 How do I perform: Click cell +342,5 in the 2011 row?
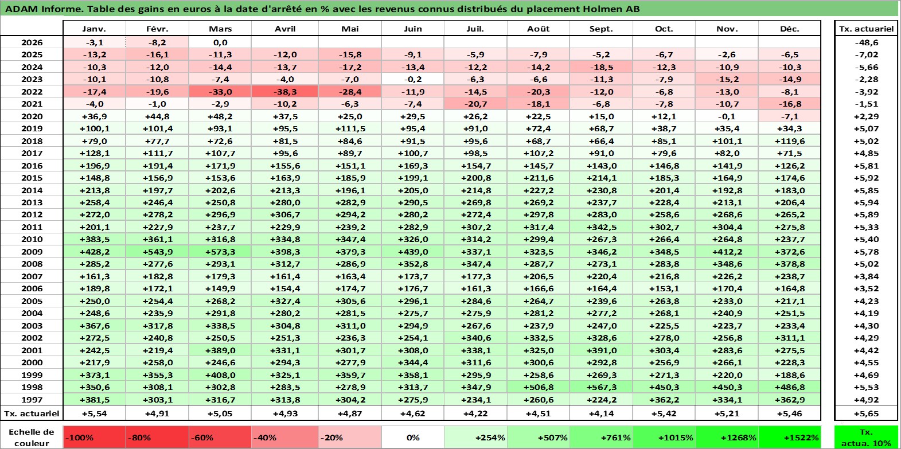coord(601,227)
